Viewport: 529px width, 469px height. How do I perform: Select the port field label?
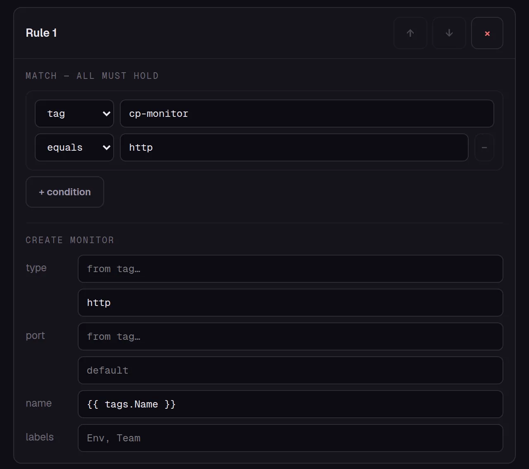click(35, 336)
